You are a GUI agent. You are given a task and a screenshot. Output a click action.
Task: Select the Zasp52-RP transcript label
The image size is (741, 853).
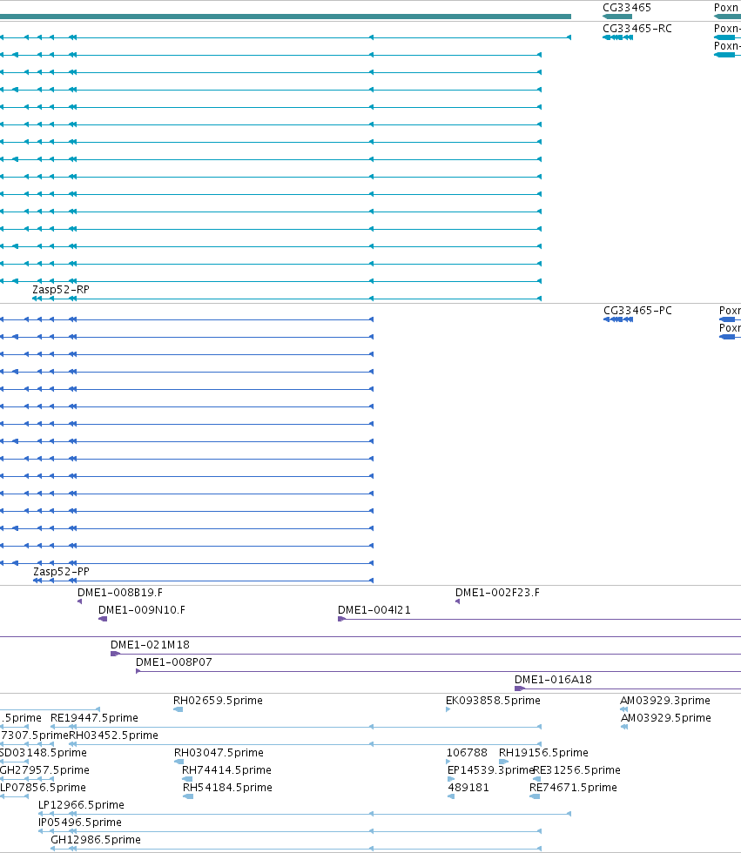[x=61, y=289]
